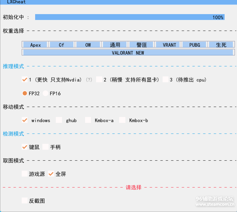Image resolution: width=237 pixels, height=212 pixels.
Task: Select the FP32 precision radio button
Action: coord(25,93)
